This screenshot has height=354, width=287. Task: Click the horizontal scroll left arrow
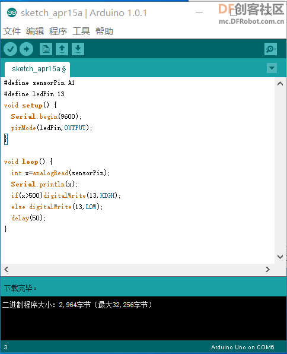[7, 269]
